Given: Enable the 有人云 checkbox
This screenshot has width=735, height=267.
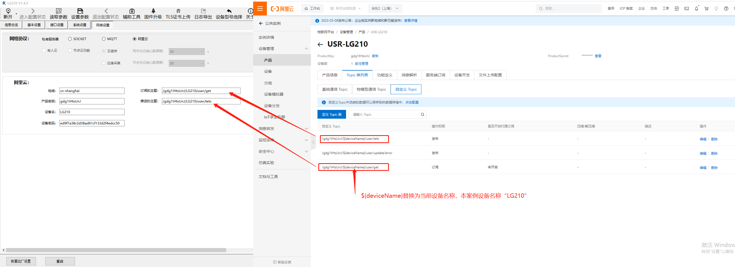Looking at the screenshot, I should pos(44,51).
